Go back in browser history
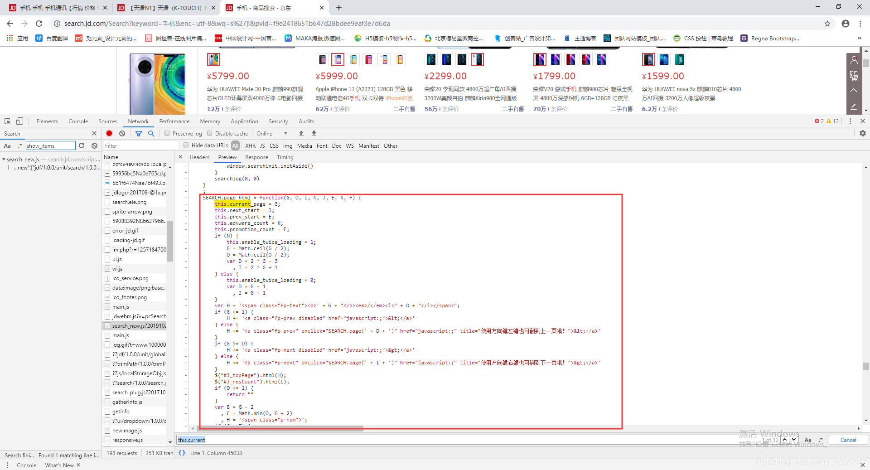This screenshot has width=870, height=470. coord(10,24)
